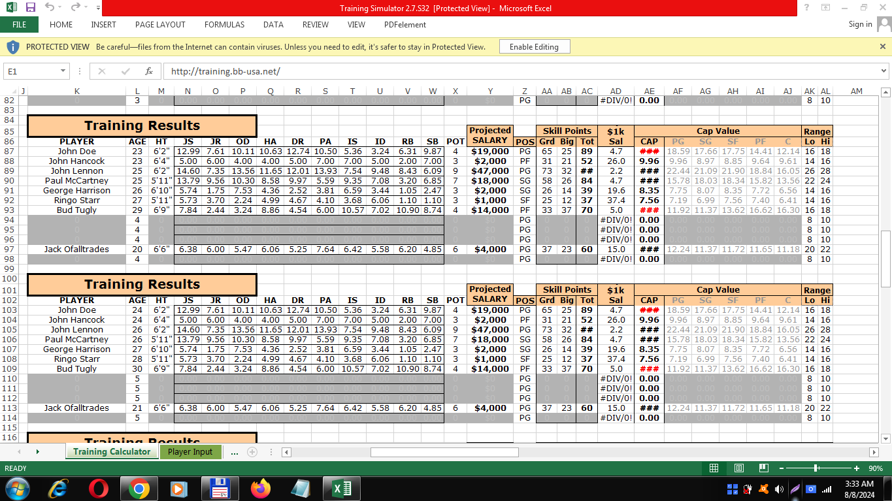Click the first Training Results heading box
The width and height of the screenshot is (892, 501).
pos(142,125)
